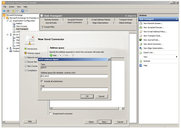Screen dimensions: 181x129
Task: Click the Help icon in Actions pane
Action: 141,65
